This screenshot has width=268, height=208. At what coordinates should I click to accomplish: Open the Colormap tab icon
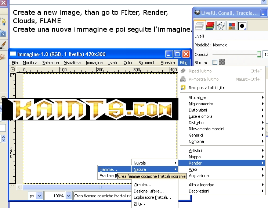pos(232,26)
